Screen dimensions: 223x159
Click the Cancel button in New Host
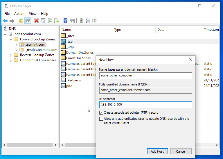[181, 151]
